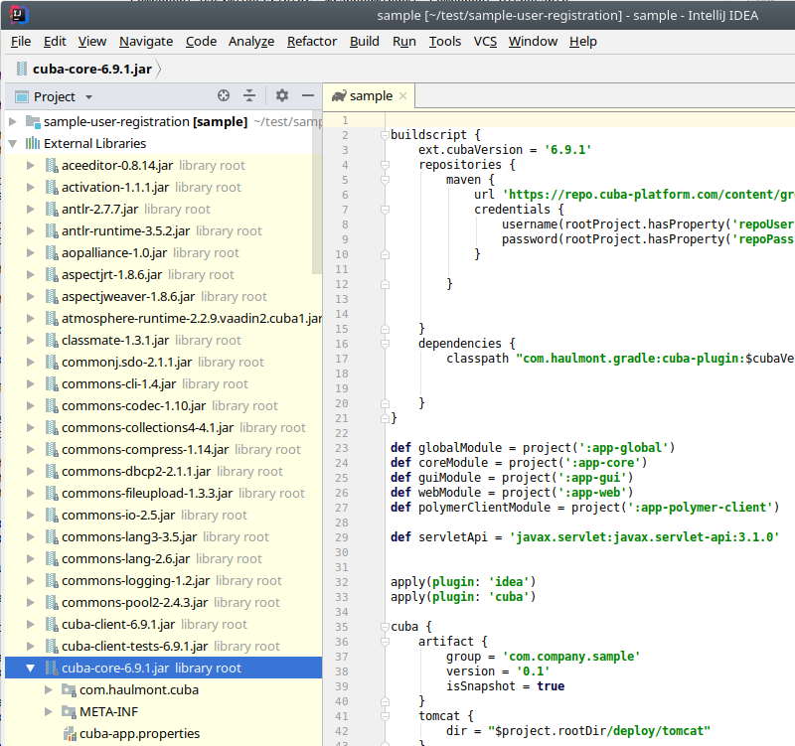Click the IntelliJ IDEA logo in the title bar
Viewport: 795px width, 746px height.
(18, 15)
